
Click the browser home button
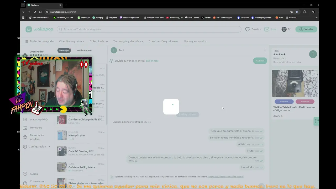tap(40, 12)
